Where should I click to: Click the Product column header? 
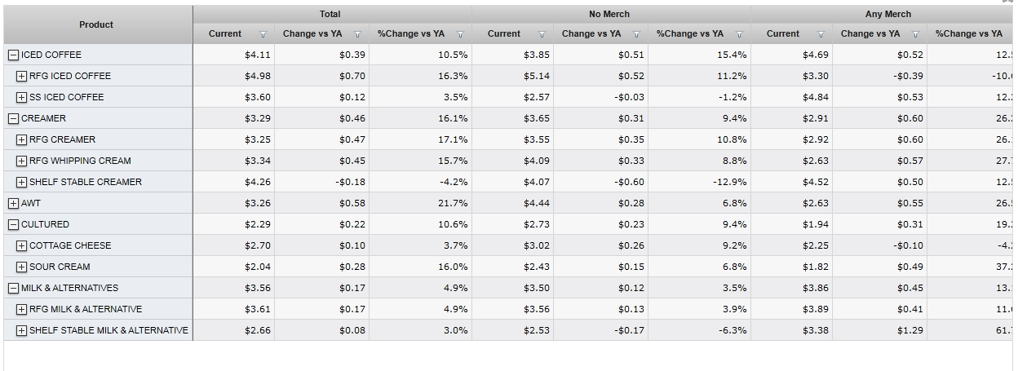coord(96,24)
